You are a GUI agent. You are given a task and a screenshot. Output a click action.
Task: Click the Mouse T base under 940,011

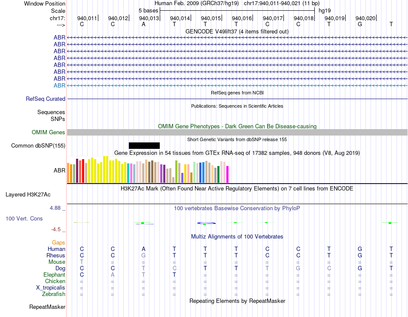click(x=82, y=262)
